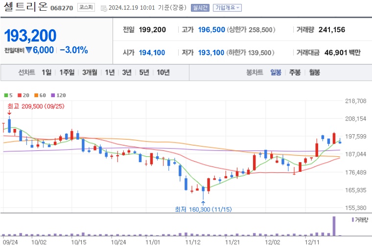
Task: Click the 상한가 258,500 text
Action: [251, 30]
